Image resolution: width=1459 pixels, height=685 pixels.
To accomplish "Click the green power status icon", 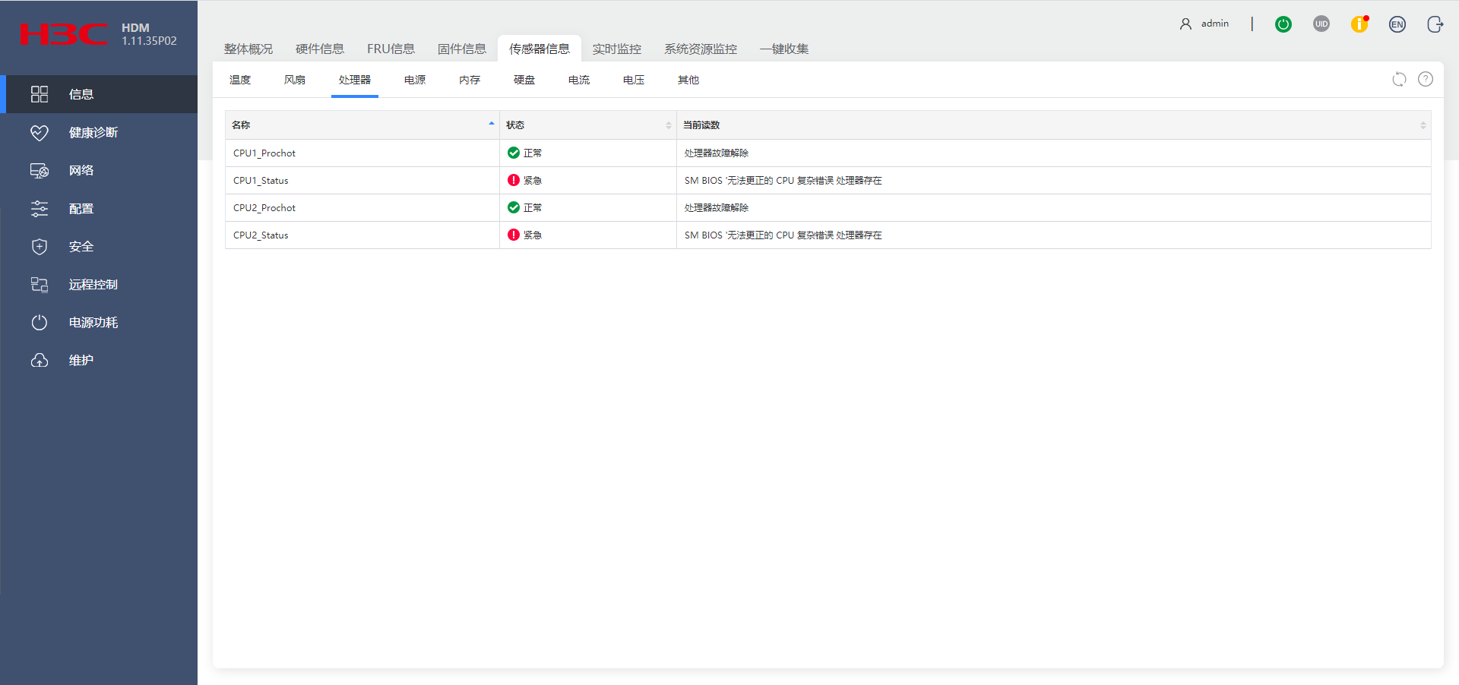I will point(1283,24).
